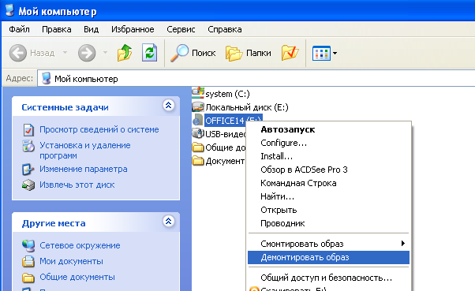This screenshot has width=475, height=291.
Task: Click the Forward green arrow button
Action: click(87, 53)
